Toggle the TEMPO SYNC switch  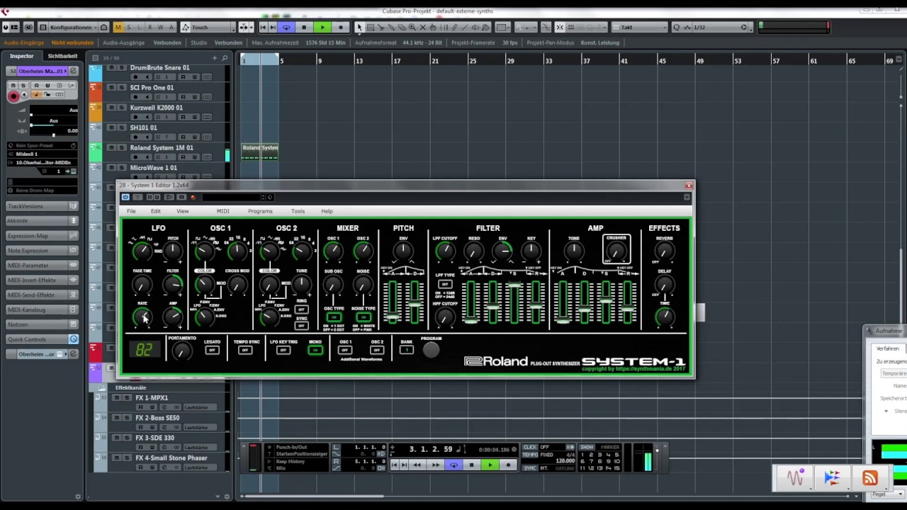coord(245,350)
